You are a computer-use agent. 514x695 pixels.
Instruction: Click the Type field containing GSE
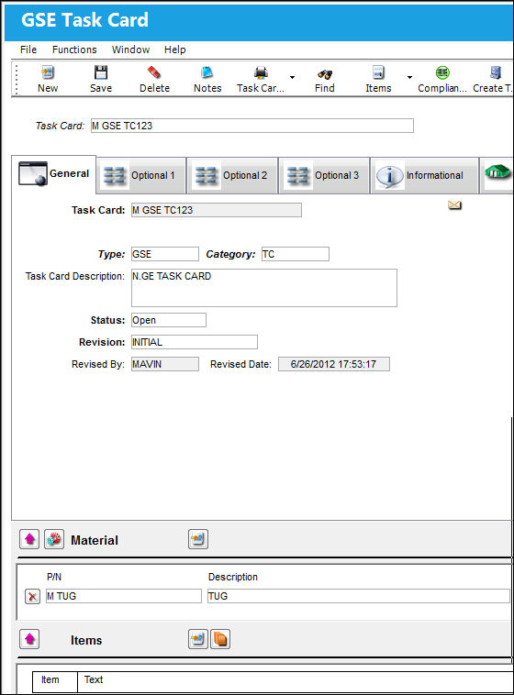165,254
